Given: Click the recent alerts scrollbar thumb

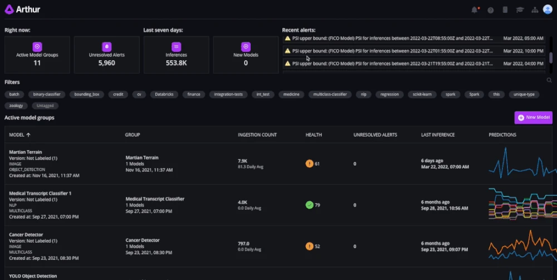Looking at the screenshot, I should coord(551,57).
